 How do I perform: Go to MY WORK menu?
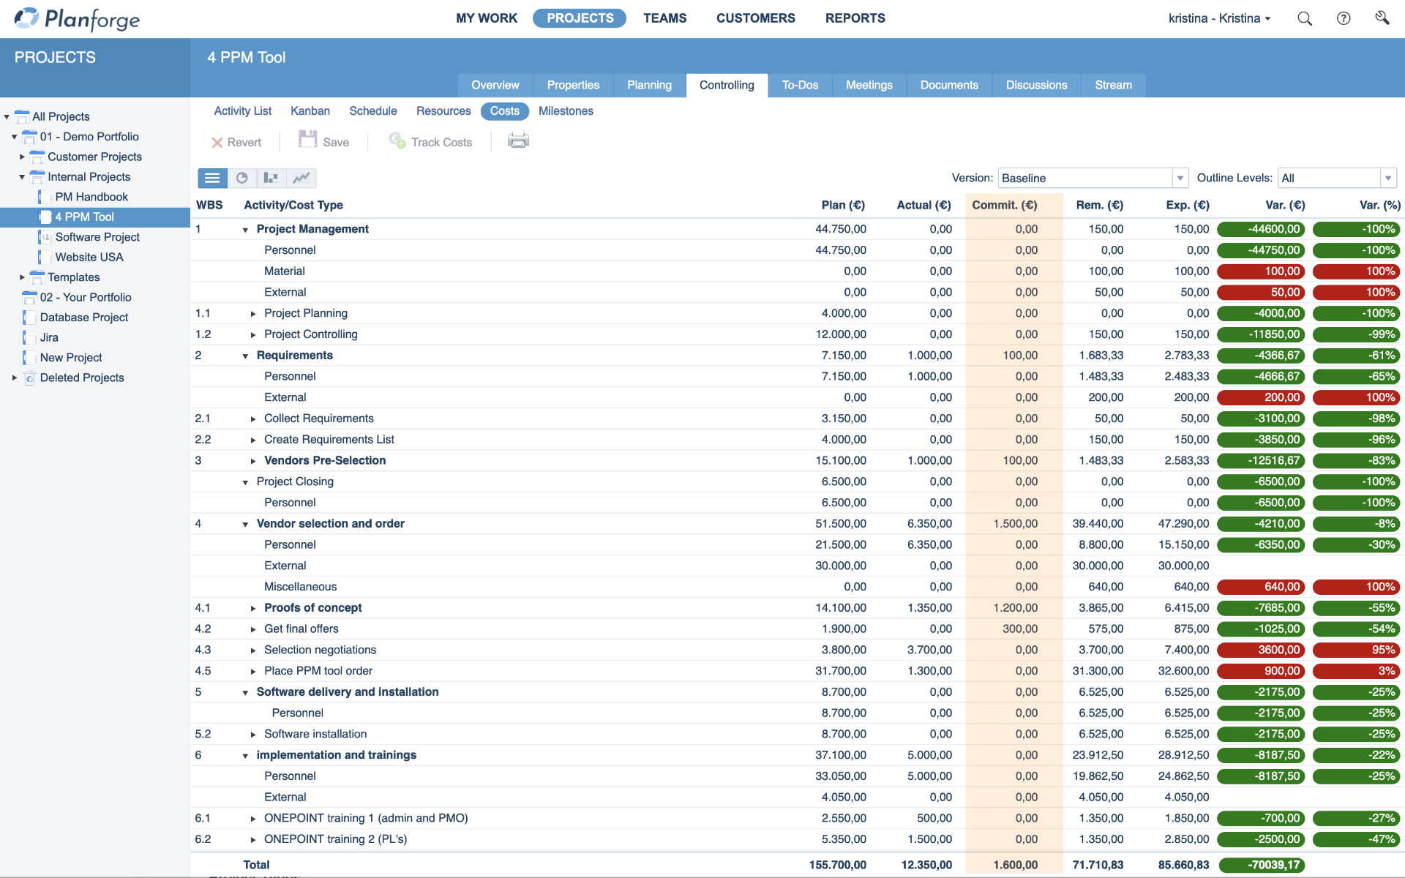[487, 18]
